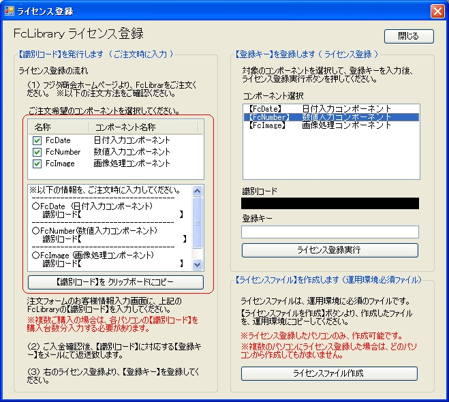Click the 登録キー input field

click(x=330, y=232)
